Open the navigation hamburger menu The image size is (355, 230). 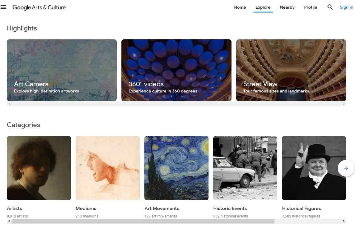3,7
